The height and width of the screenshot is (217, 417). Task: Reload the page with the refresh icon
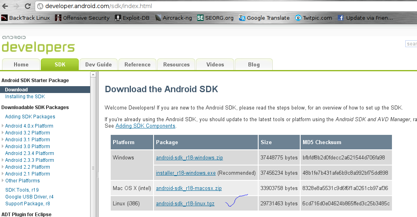click(x=27, y=6)
